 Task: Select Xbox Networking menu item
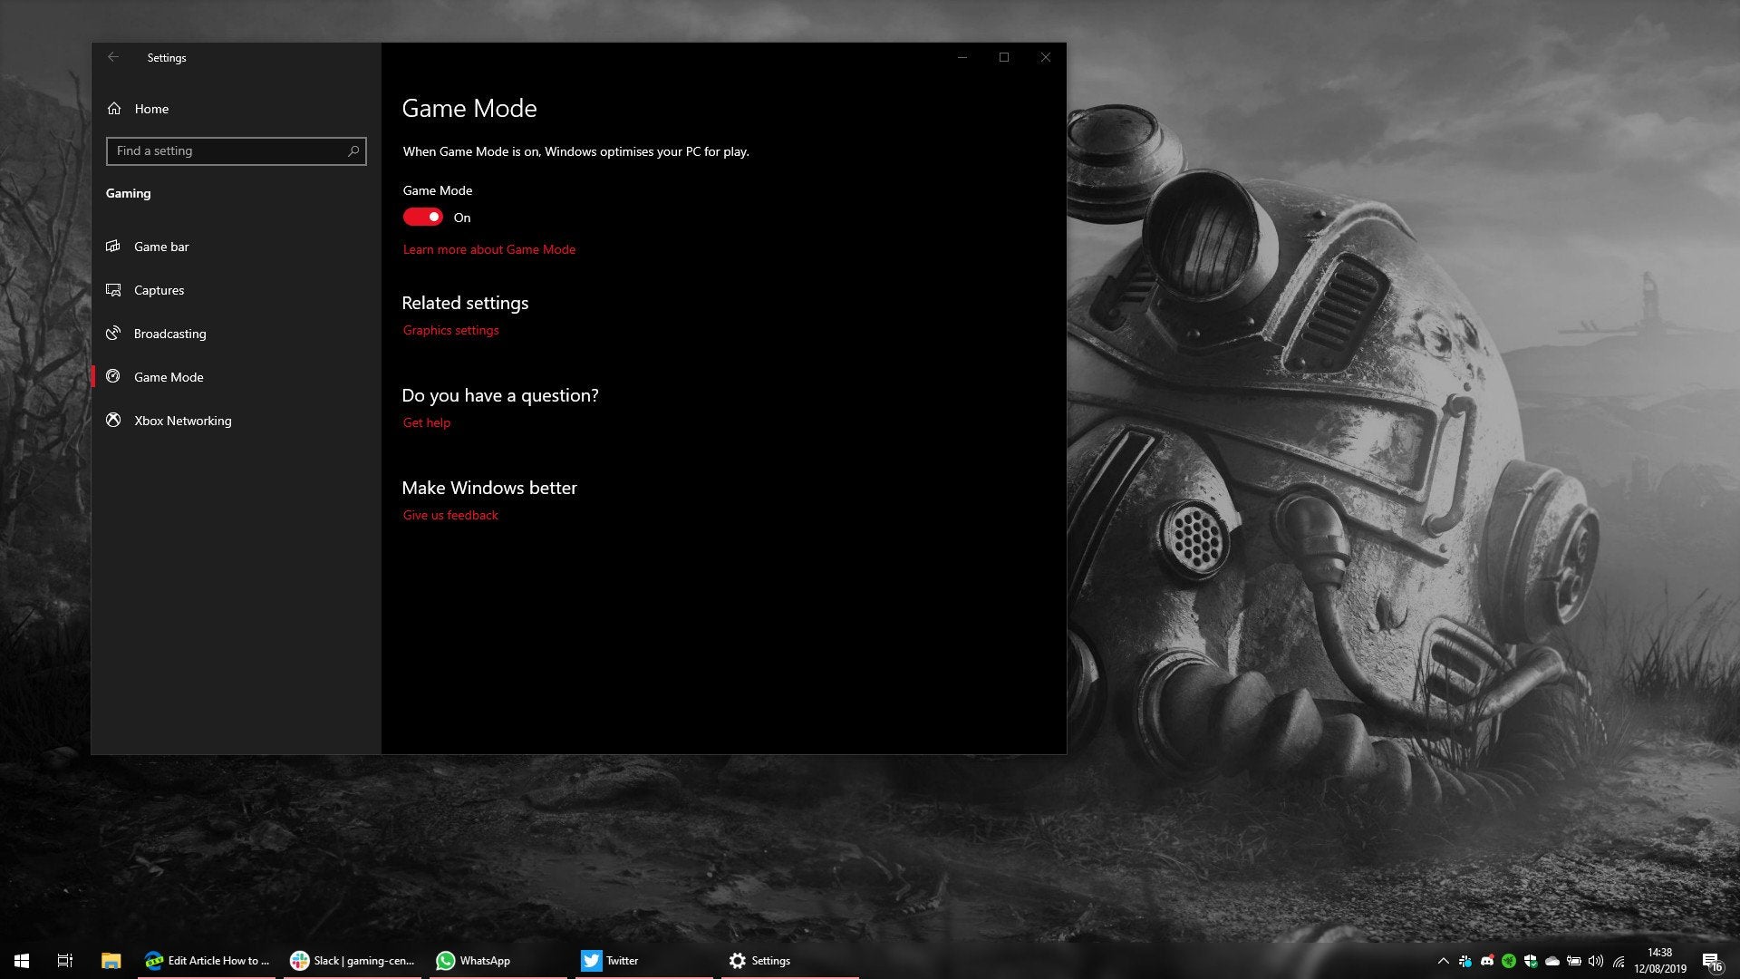coord(183,420)
